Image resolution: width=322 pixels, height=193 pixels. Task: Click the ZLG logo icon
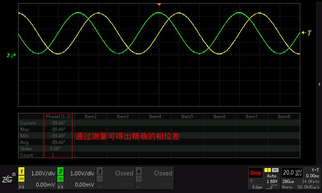[8, 178]
